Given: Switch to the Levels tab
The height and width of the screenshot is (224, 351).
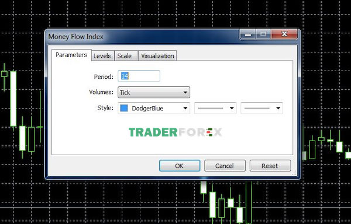Looking at the screenshot, I should pyautogui.click(x=102, y=56).
